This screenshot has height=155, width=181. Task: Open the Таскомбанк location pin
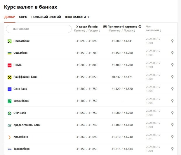click(172, 149)
